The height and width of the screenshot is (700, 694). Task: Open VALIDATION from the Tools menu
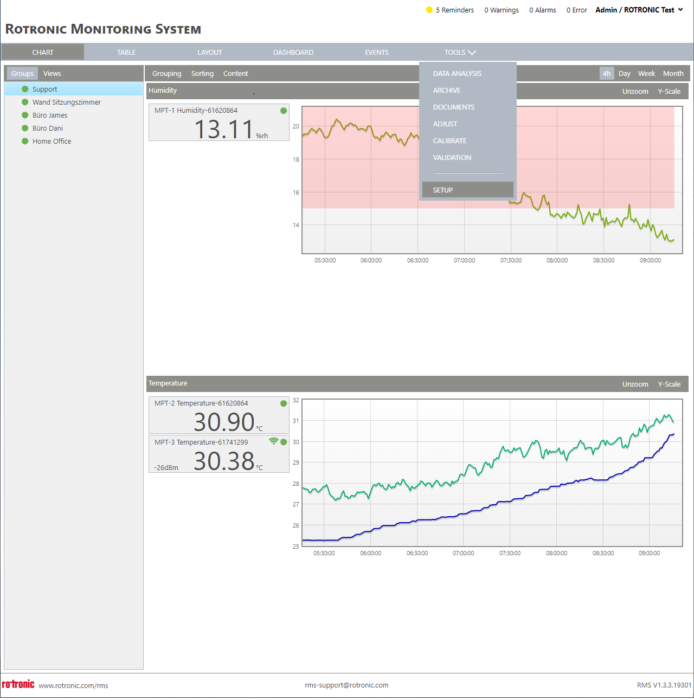467,158
